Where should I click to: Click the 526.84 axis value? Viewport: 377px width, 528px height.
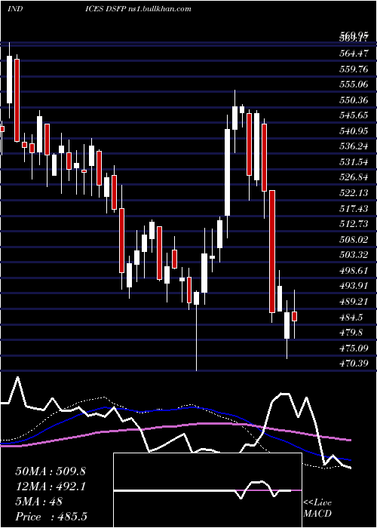[x=354, y=177]
